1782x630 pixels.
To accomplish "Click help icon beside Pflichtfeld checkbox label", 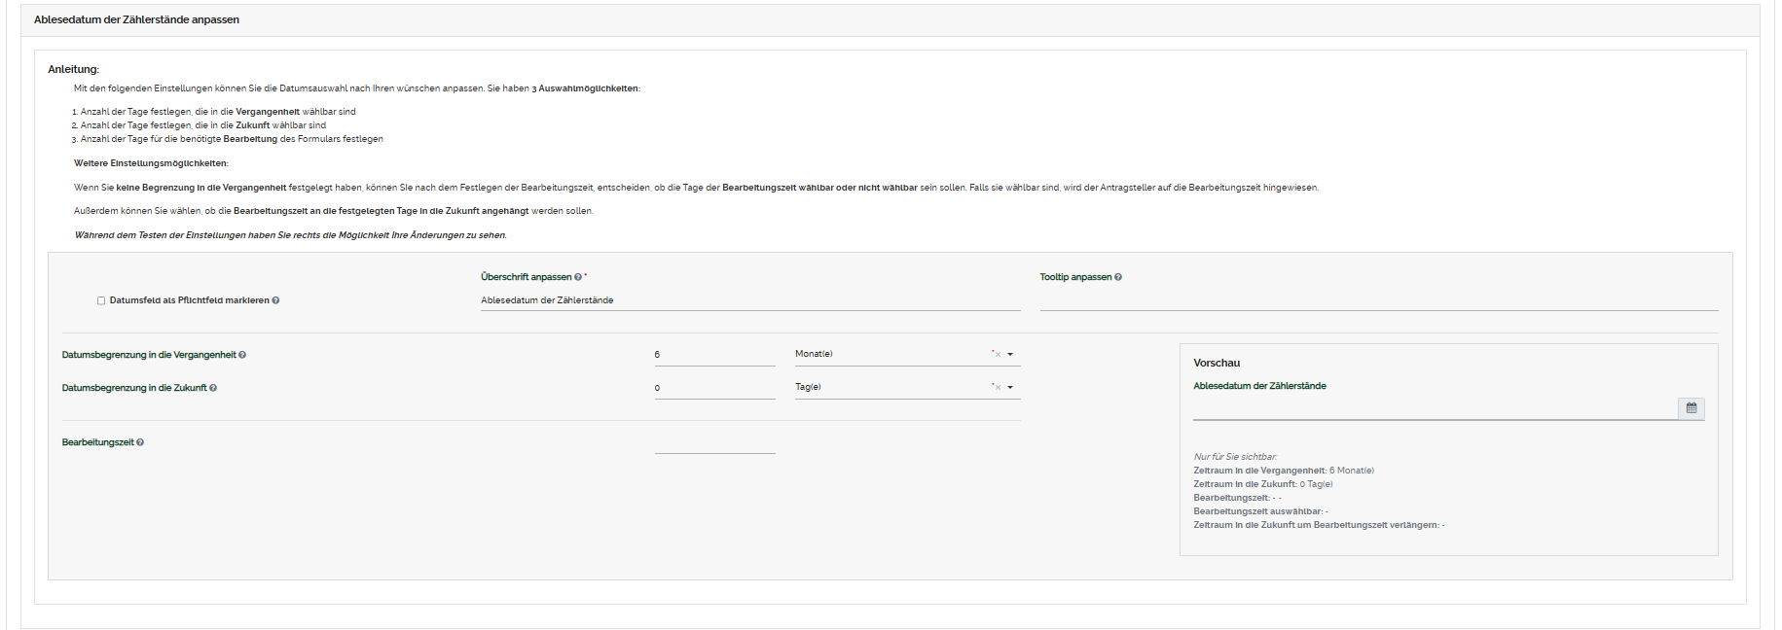I will pyautogui.click(x=275, y=300).
